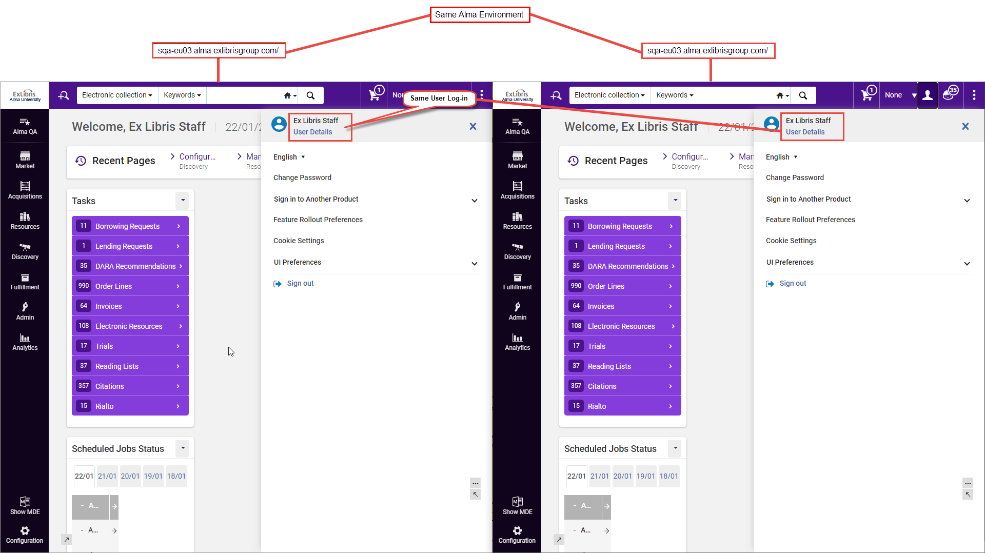Image resolution: width=985 pixels, height=553 pixels.
Task: Select 21/01 tab in left Scheduled Jobs
Action: (x=107, y=477)
